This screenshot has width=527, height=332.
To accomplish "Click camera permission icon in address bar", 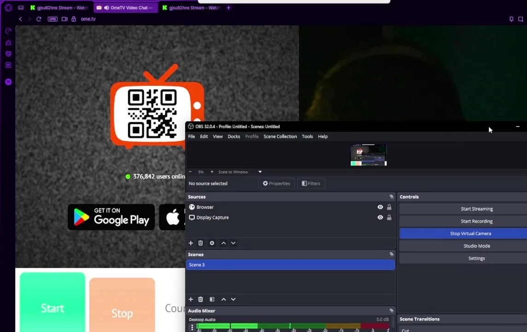I will point(64,19).
